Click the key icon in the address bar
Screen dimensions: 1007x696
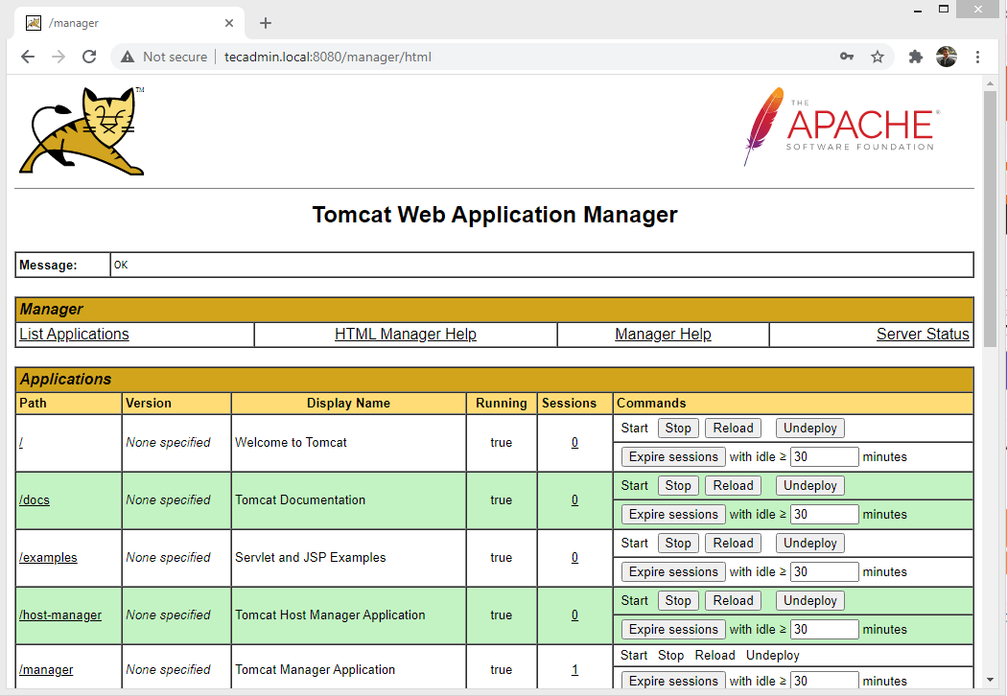[847, 57]
